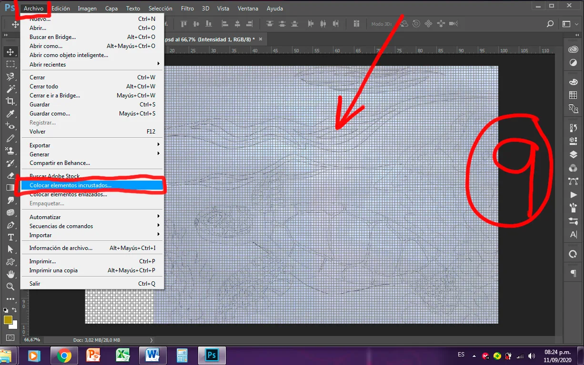Select the Red Eye healing tool
584x365 pixels.
[10, 126]
